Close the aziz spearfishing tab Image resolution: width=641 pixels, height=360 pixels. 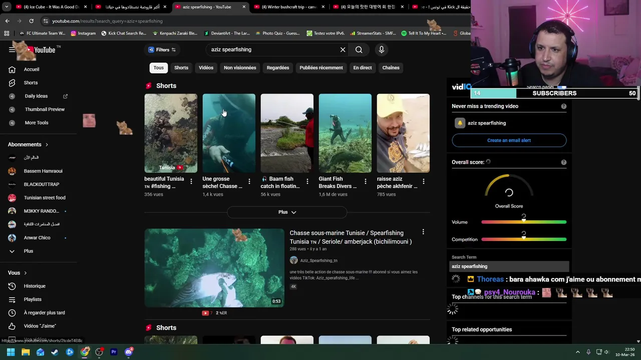244,7
